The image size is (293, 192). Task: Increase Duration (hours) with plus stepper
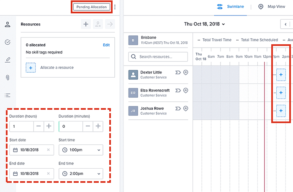pos(49,126)
